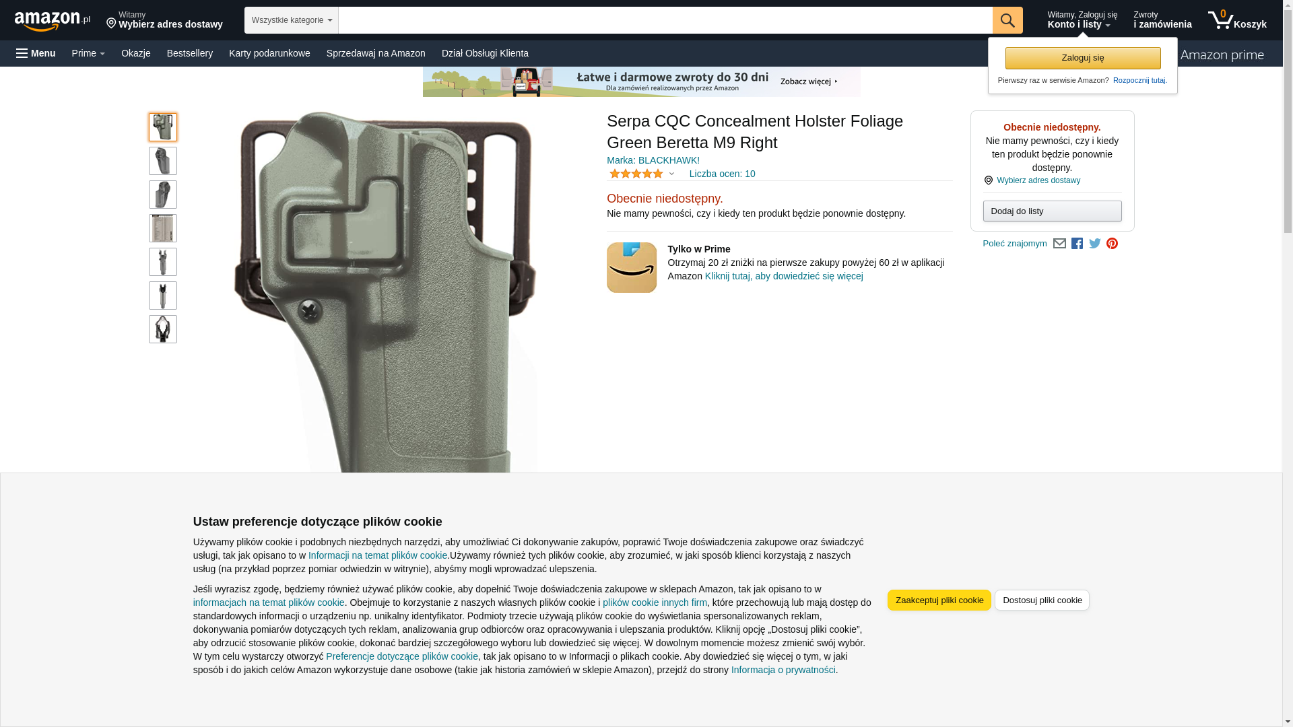Share product via email envelope icon
Screen dimensions: 1293x727
(1059, 244)
